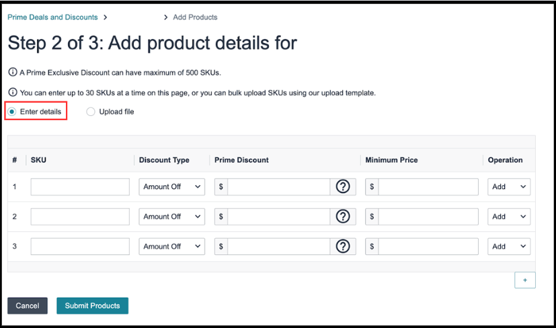The image size is (556, 328).
Task: Click the info icon beside 30 SKUs notice
Action: 12,93
